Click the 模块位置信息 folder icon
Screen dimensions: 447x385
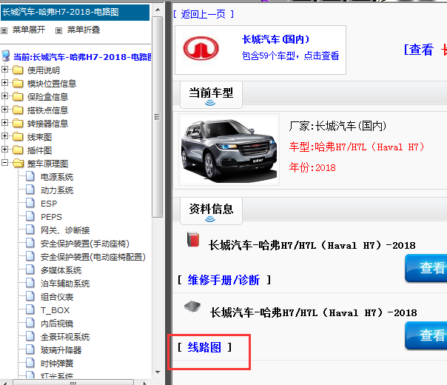click(x=18, y=83)
